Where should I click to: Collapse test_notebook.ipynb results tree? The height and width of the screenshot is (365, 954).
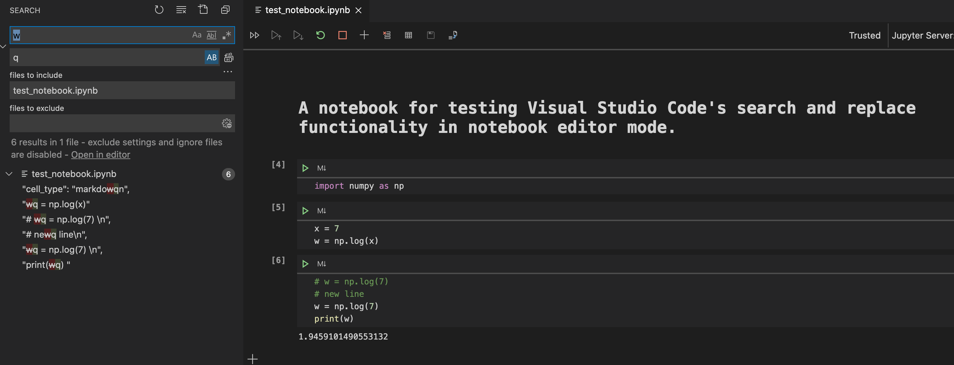click(x=9, y=174)
